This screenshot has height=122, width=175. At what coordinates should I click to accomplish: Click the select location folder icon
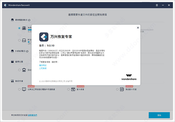click(12, 62)
